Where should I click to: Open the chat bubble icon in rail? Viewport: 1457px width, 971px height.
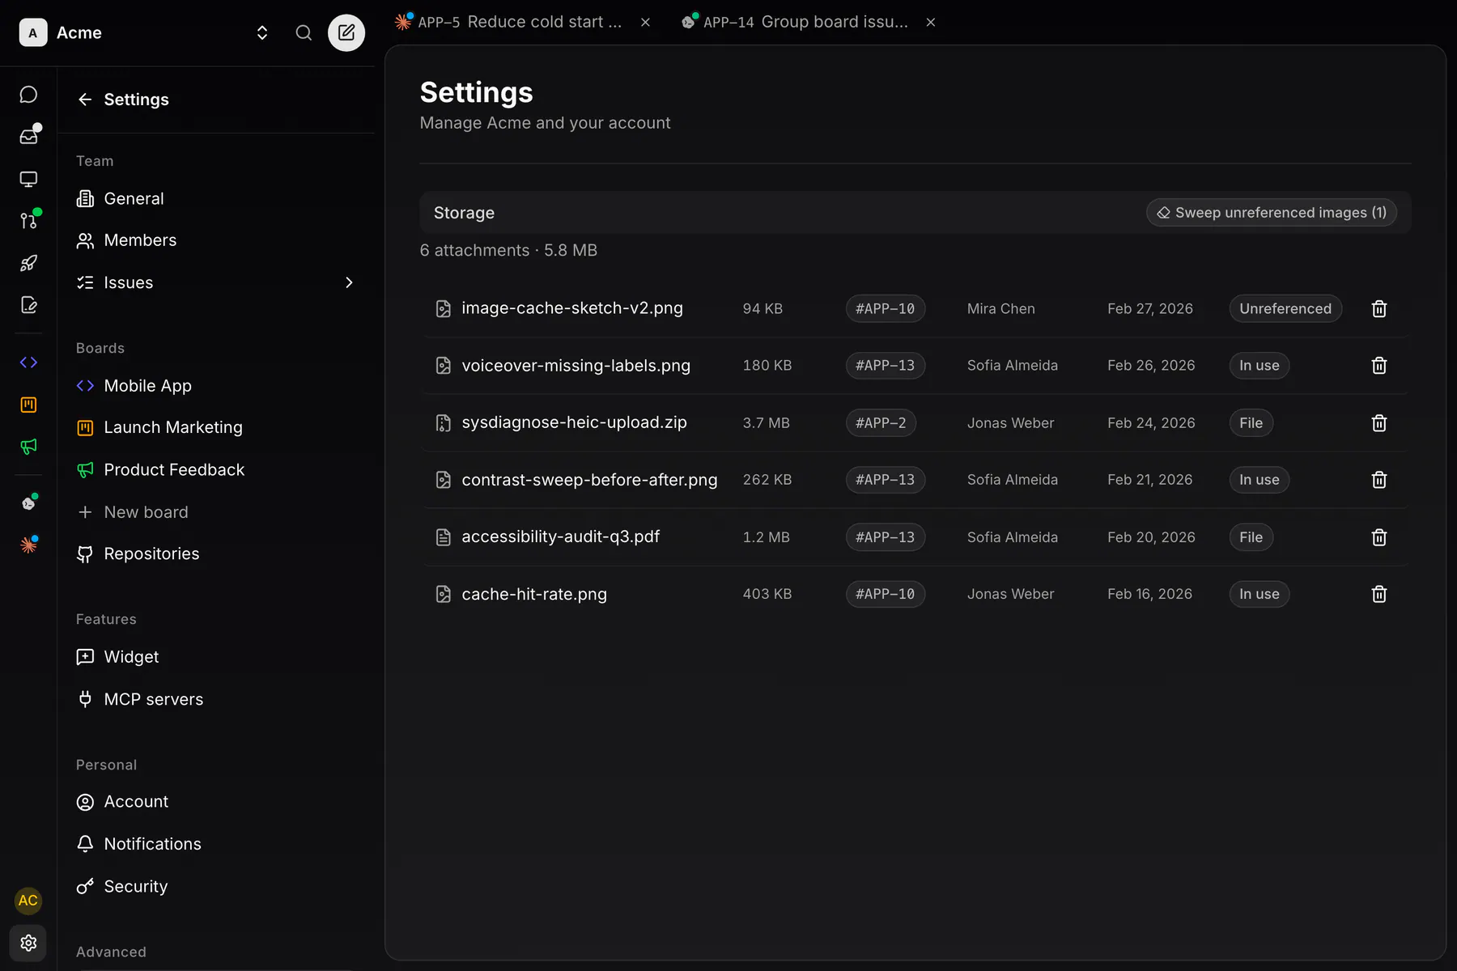28,95
